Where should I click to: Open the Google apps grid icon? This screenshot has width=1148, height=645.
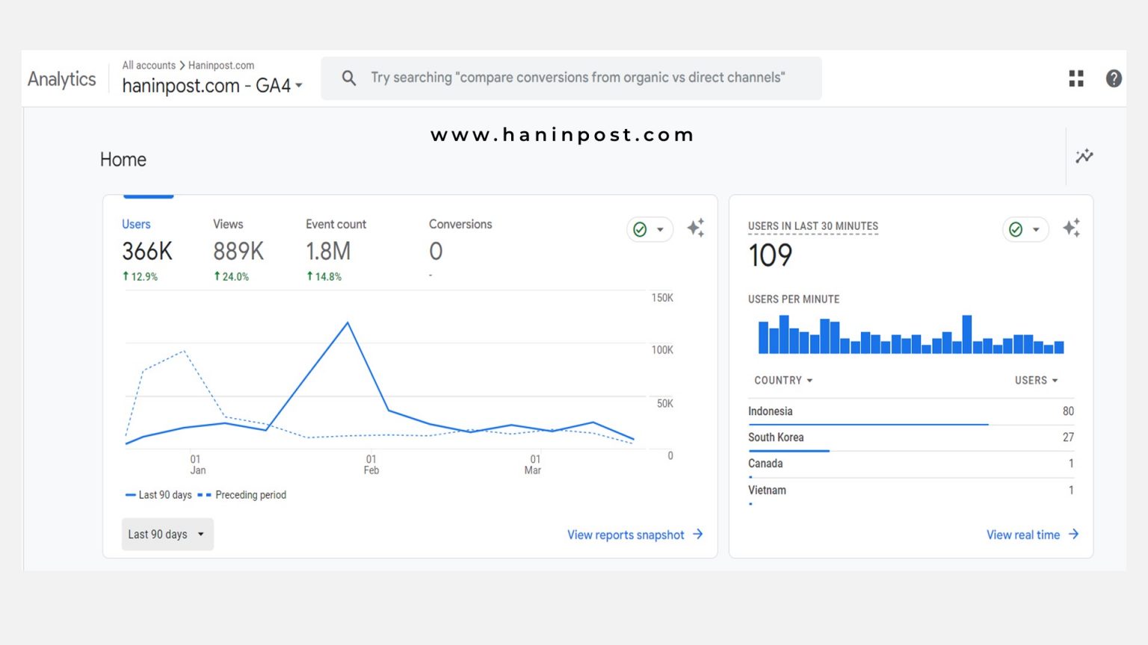click(x=1076, y=78)
